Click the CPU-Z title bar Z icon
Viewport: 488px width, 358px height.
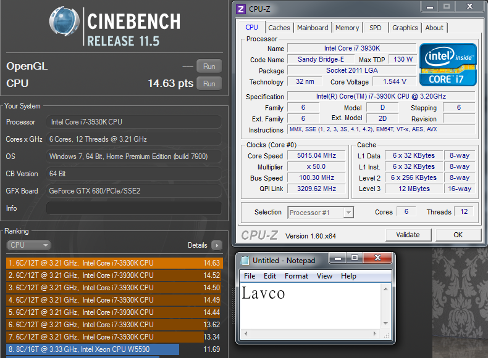pos(240,9)
